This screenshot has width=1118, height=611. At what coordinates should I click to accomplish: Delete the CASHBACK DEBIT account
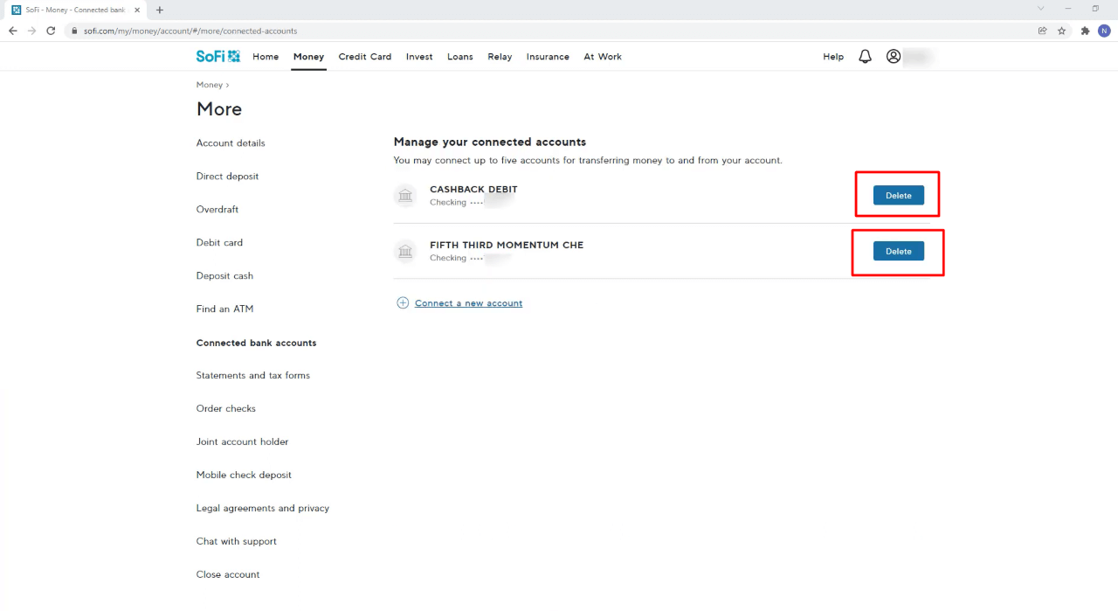click(x=899, y=196)
